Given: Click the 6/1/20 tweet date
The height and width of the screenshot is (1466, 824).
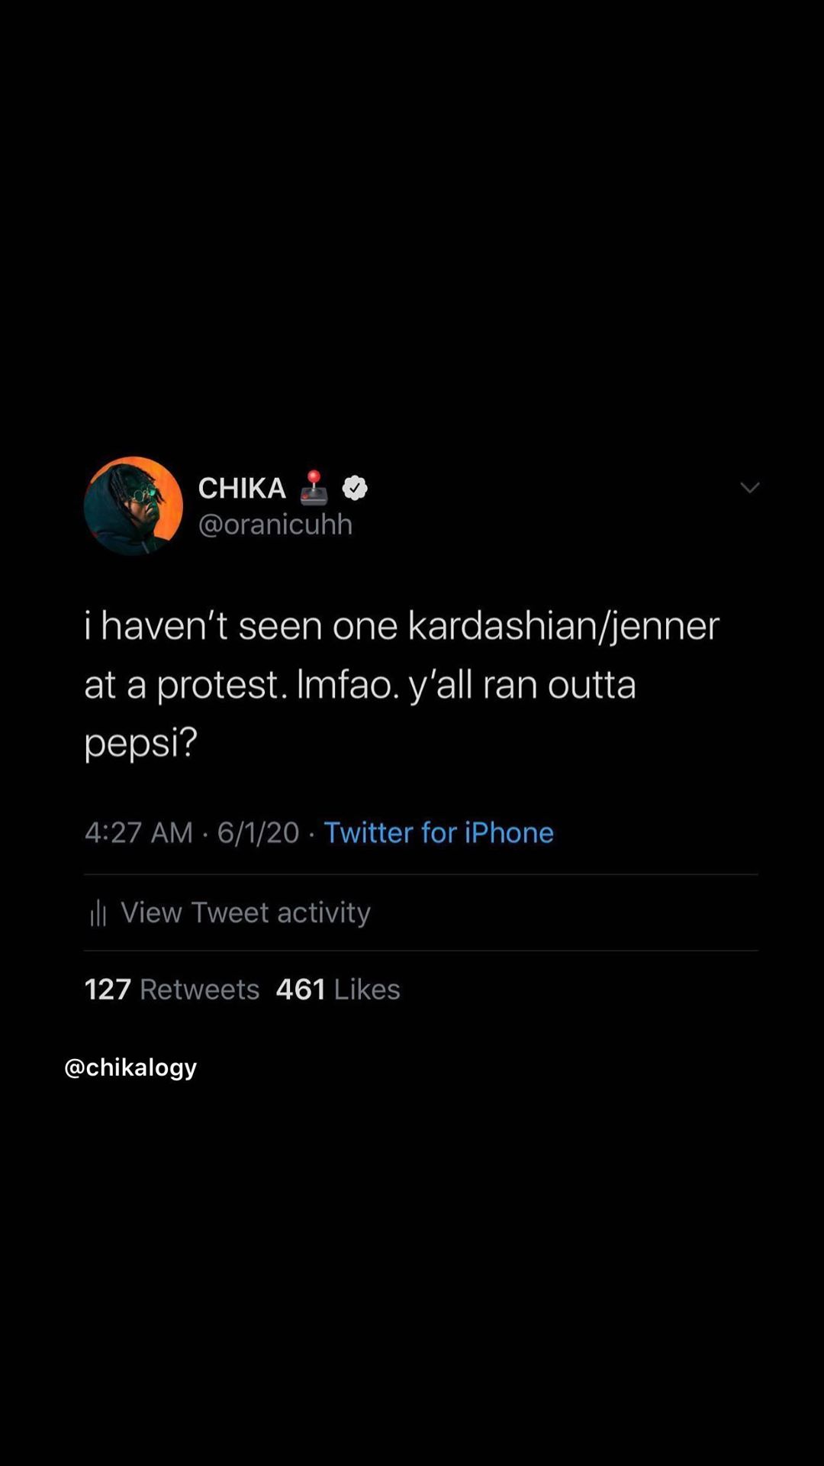Looking at the screenshot, I should click(258, 832).
